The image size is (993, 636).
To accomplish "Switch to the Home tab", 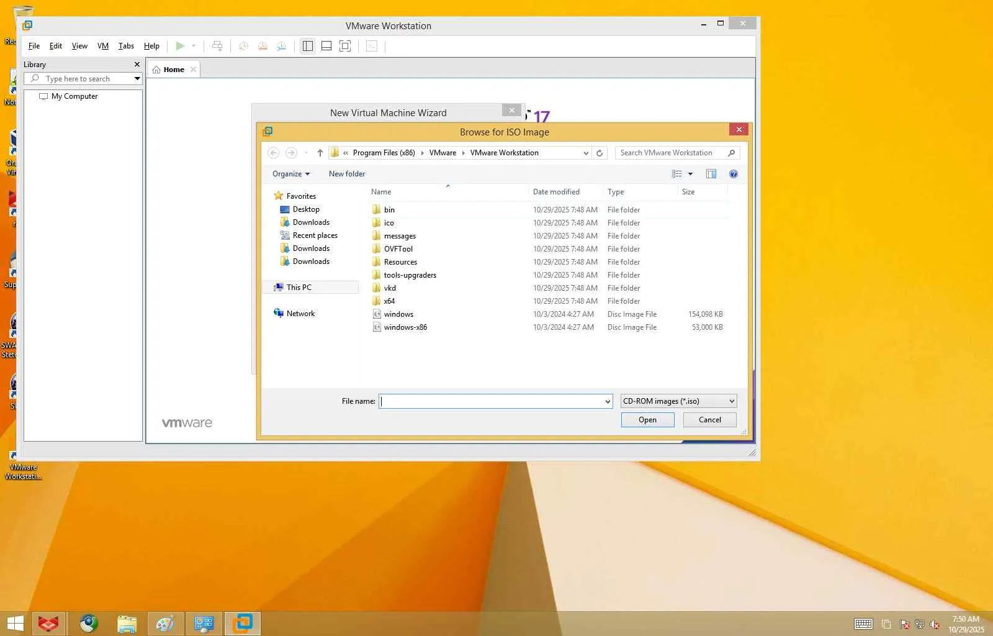I will (174, 70).
